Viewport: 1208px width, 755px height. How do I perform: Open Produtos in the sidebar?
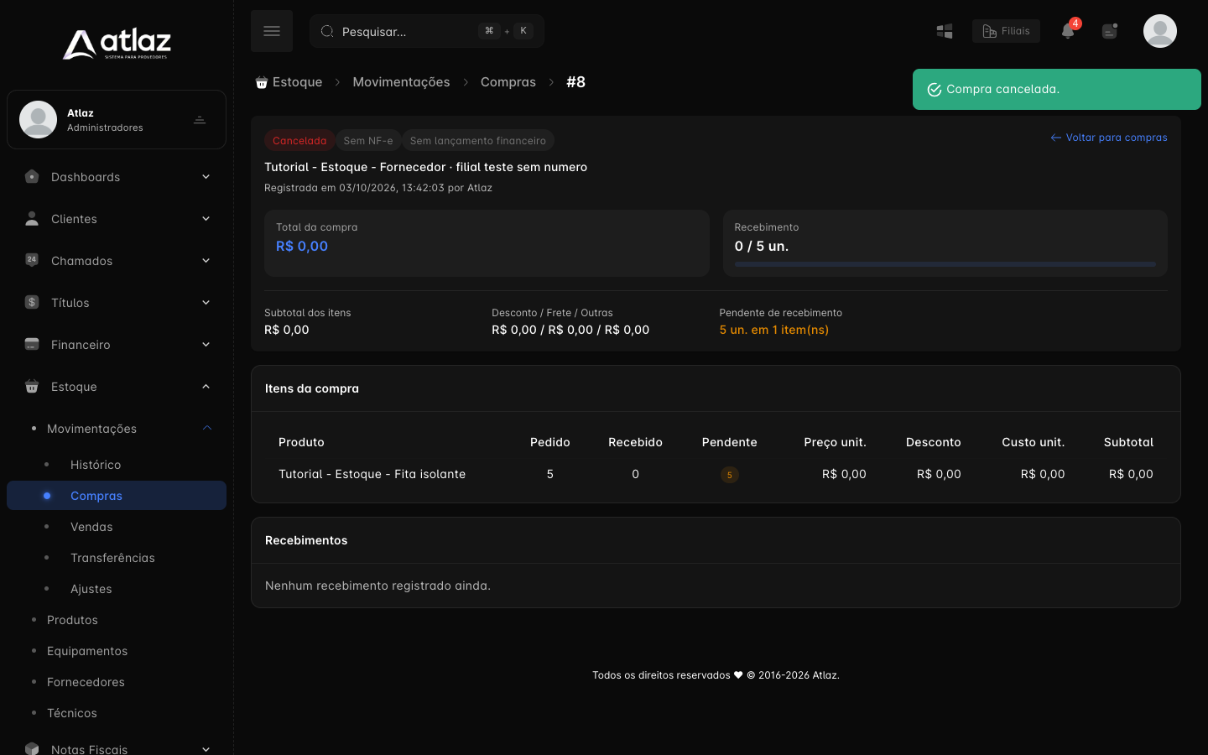point(72,620)
